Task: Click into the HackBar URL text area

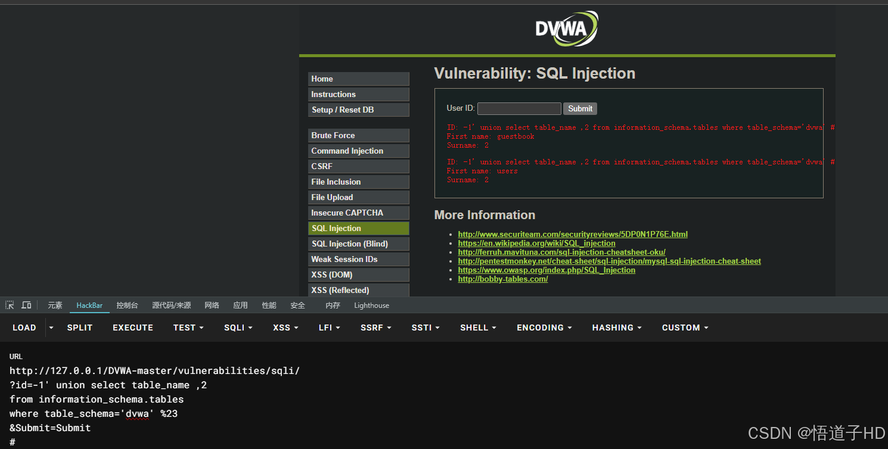Action: tap(444, 406)
